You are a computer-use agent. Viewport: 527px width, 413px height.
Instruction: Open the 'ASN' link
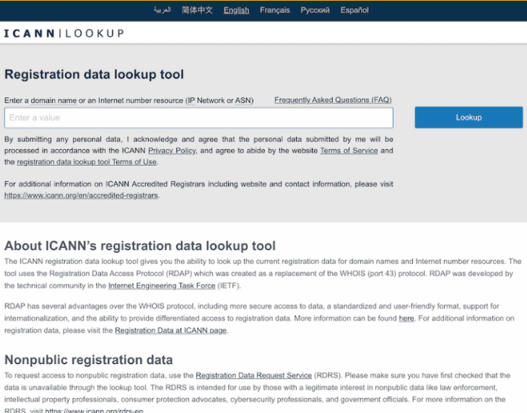243,101
